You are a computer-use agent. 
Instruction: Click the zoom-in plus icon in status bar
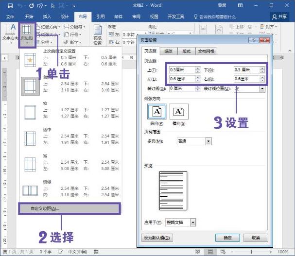(x=271, y=252)
